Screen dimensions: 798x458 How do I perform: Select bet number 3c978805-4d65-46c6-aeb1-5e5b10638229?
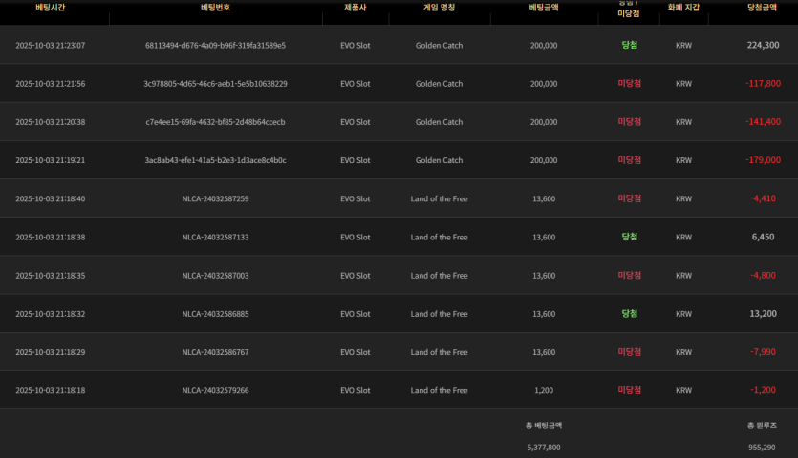pos(215,84)
